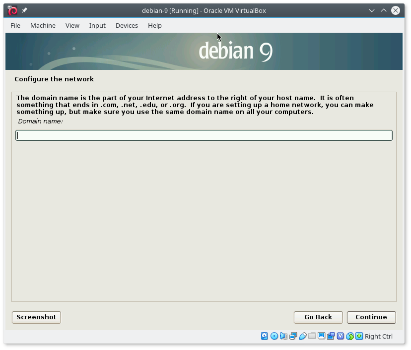Click the shared folders status icon
The width and height of the screenshot is (411, 350).
click(312, 336)
